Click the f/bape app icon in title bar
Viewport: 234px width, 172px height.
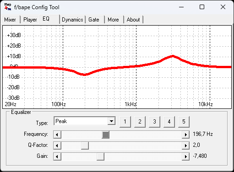coord(8,7)
